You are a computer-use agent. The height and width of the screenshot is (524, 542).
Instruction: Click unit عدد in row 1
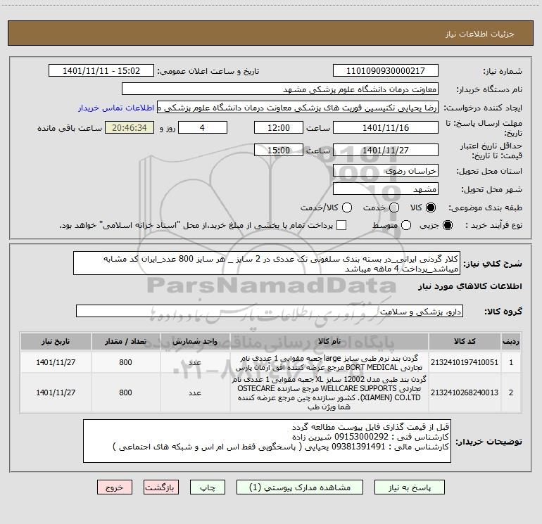[195, 362]
